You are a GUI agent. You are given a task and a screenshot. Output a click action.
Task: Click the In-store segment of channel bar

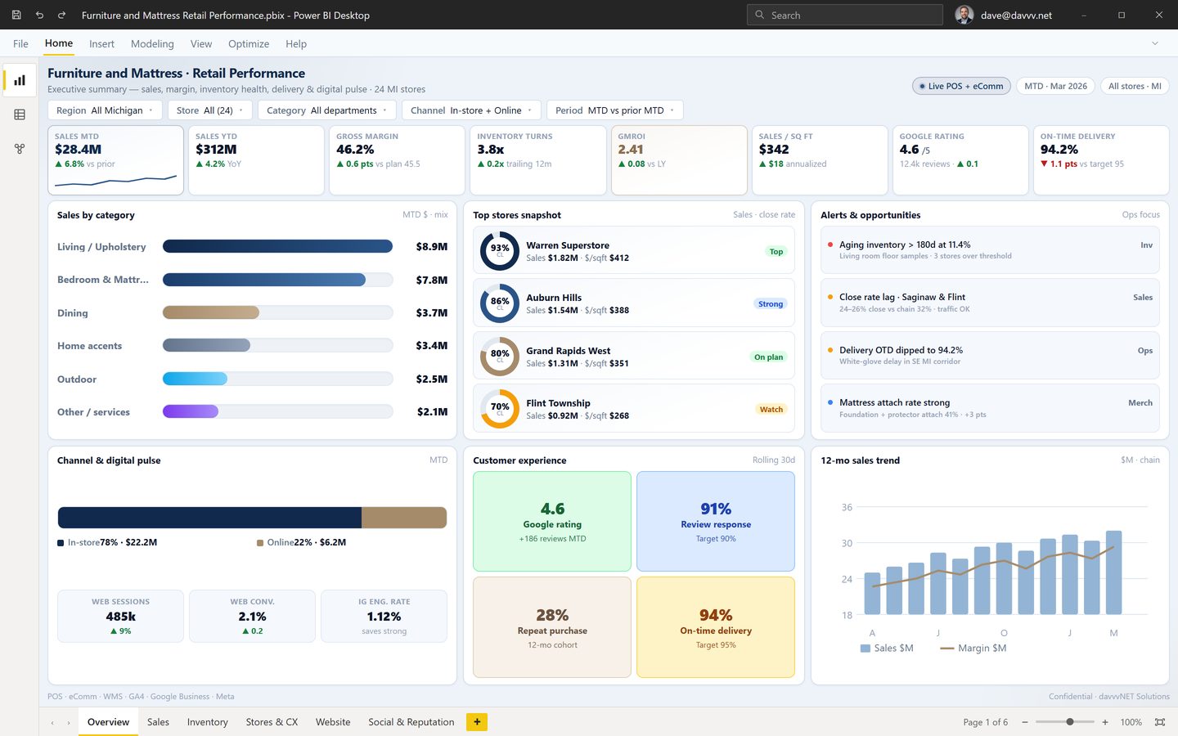point(209,518)
